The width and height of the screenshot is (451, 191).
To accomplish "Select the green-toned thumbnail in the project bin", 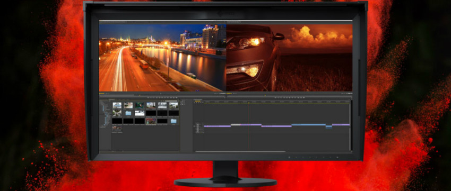I will (x=140, y=105).
